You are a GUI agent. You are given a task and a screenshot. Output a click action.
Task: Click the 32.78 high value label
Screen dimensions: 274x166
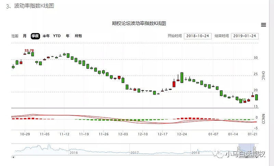[29, 50]
